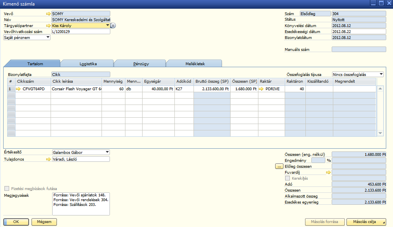Click the Bizonylatfajta field showing Cikk
This screenshot has width=393, height=227.
point(81,74)
